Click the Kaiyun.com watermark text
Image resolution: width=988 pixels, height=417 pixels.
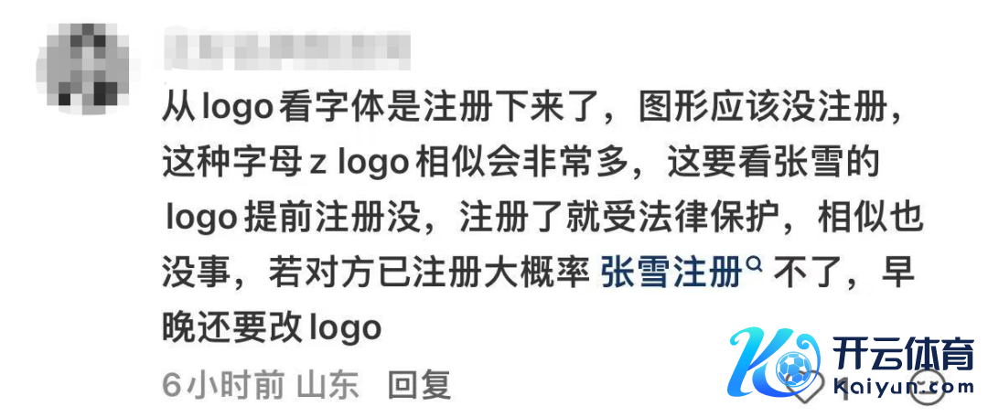click(903, 388)
